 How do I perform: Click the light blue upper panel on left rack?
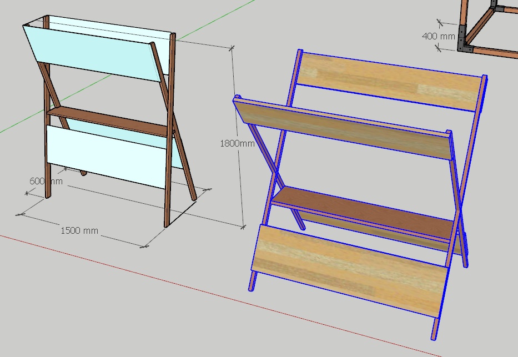pos(94,53)
